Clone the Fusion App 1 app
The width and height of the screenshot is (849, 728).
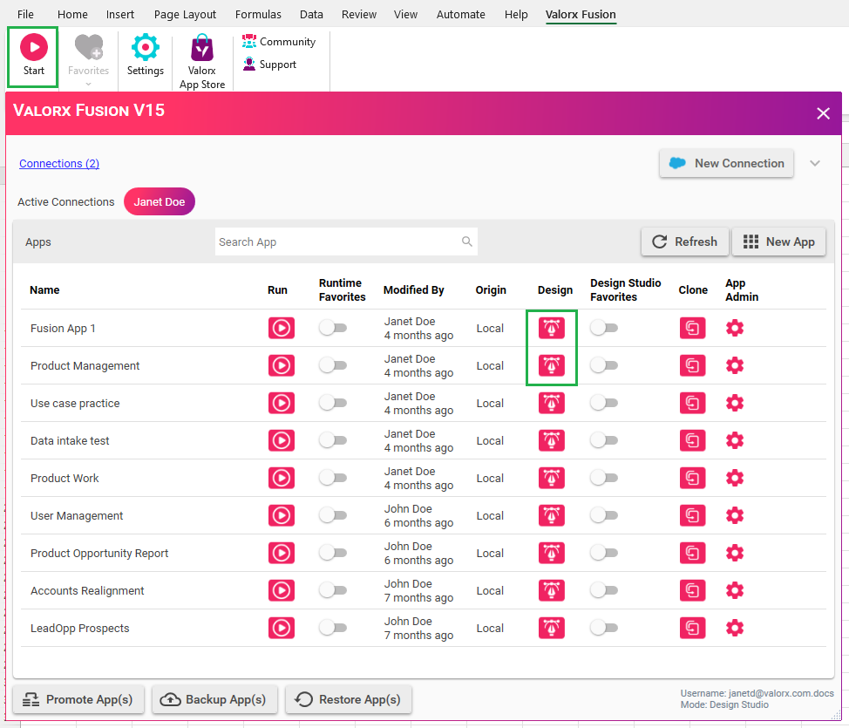(692, 328)
